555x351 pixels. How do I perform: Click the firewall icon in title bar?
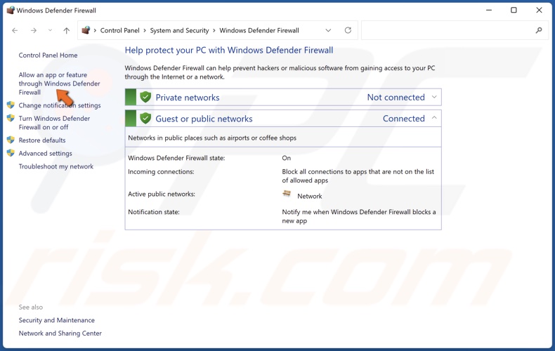pyautogui.click(x=11, y=11)
